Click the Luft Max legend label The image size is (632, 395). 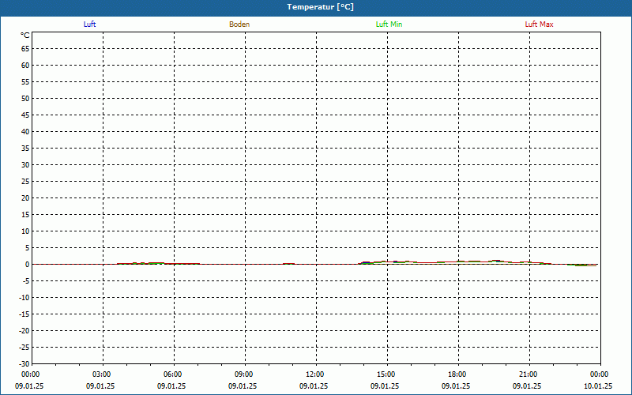pos(539,24)
